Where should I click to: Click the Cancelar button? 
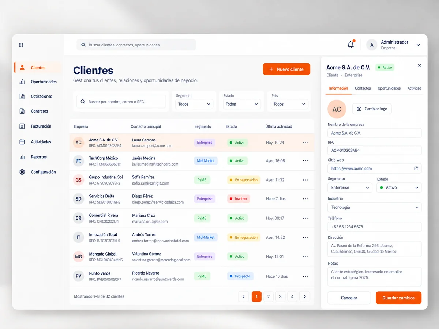[x=349, y=298]
